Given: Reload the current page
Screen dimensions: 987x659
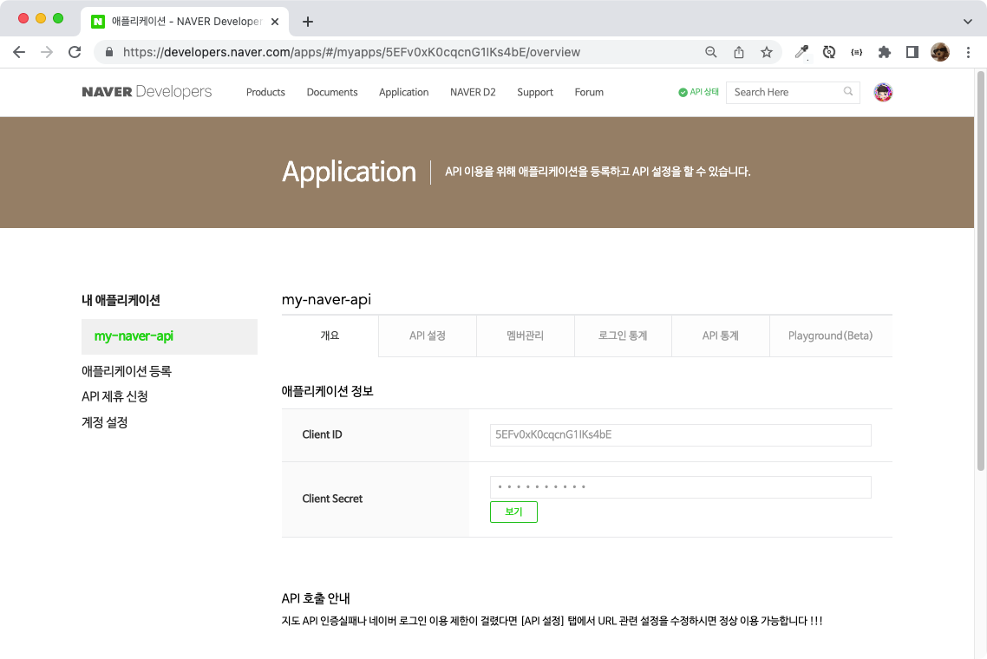Looking at the screenshot, I should [x=75, y=52].
